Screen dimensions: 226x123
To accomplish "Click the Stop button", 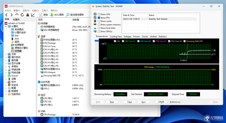I will [112, 102].
